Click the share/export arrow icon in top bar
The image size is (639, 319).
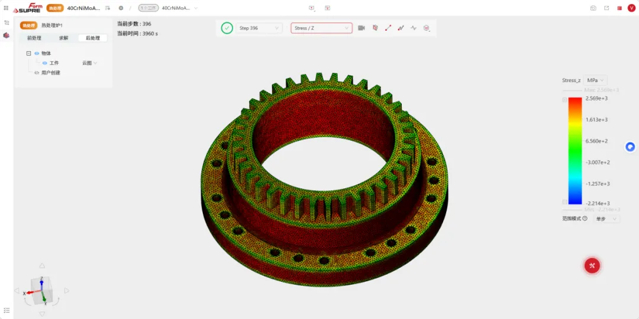click(606, 8)
